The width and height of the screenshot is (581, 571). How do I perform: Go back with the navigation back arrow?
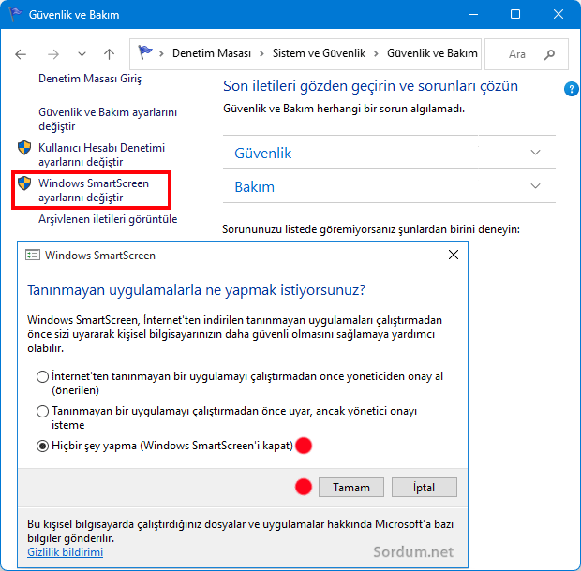pos(21,55)
